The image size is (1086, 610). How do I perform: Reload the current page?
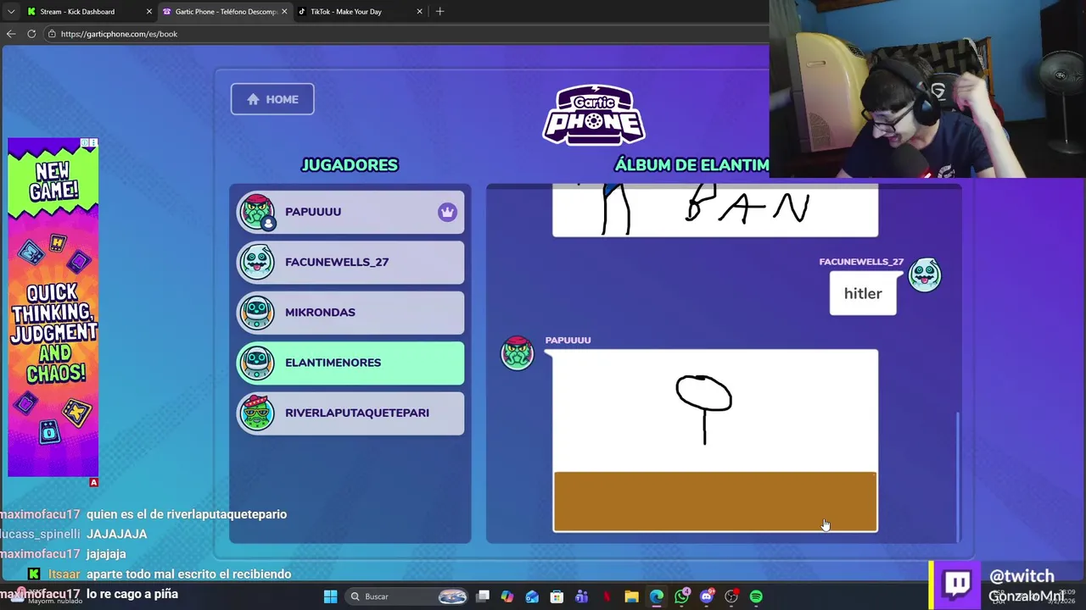pos(31,34)
